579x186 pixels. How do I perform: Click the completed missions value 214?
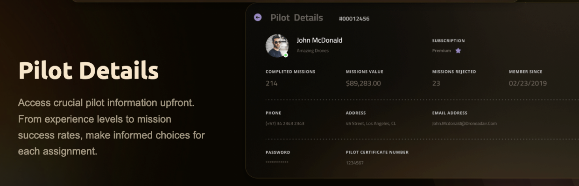(271, 83)
